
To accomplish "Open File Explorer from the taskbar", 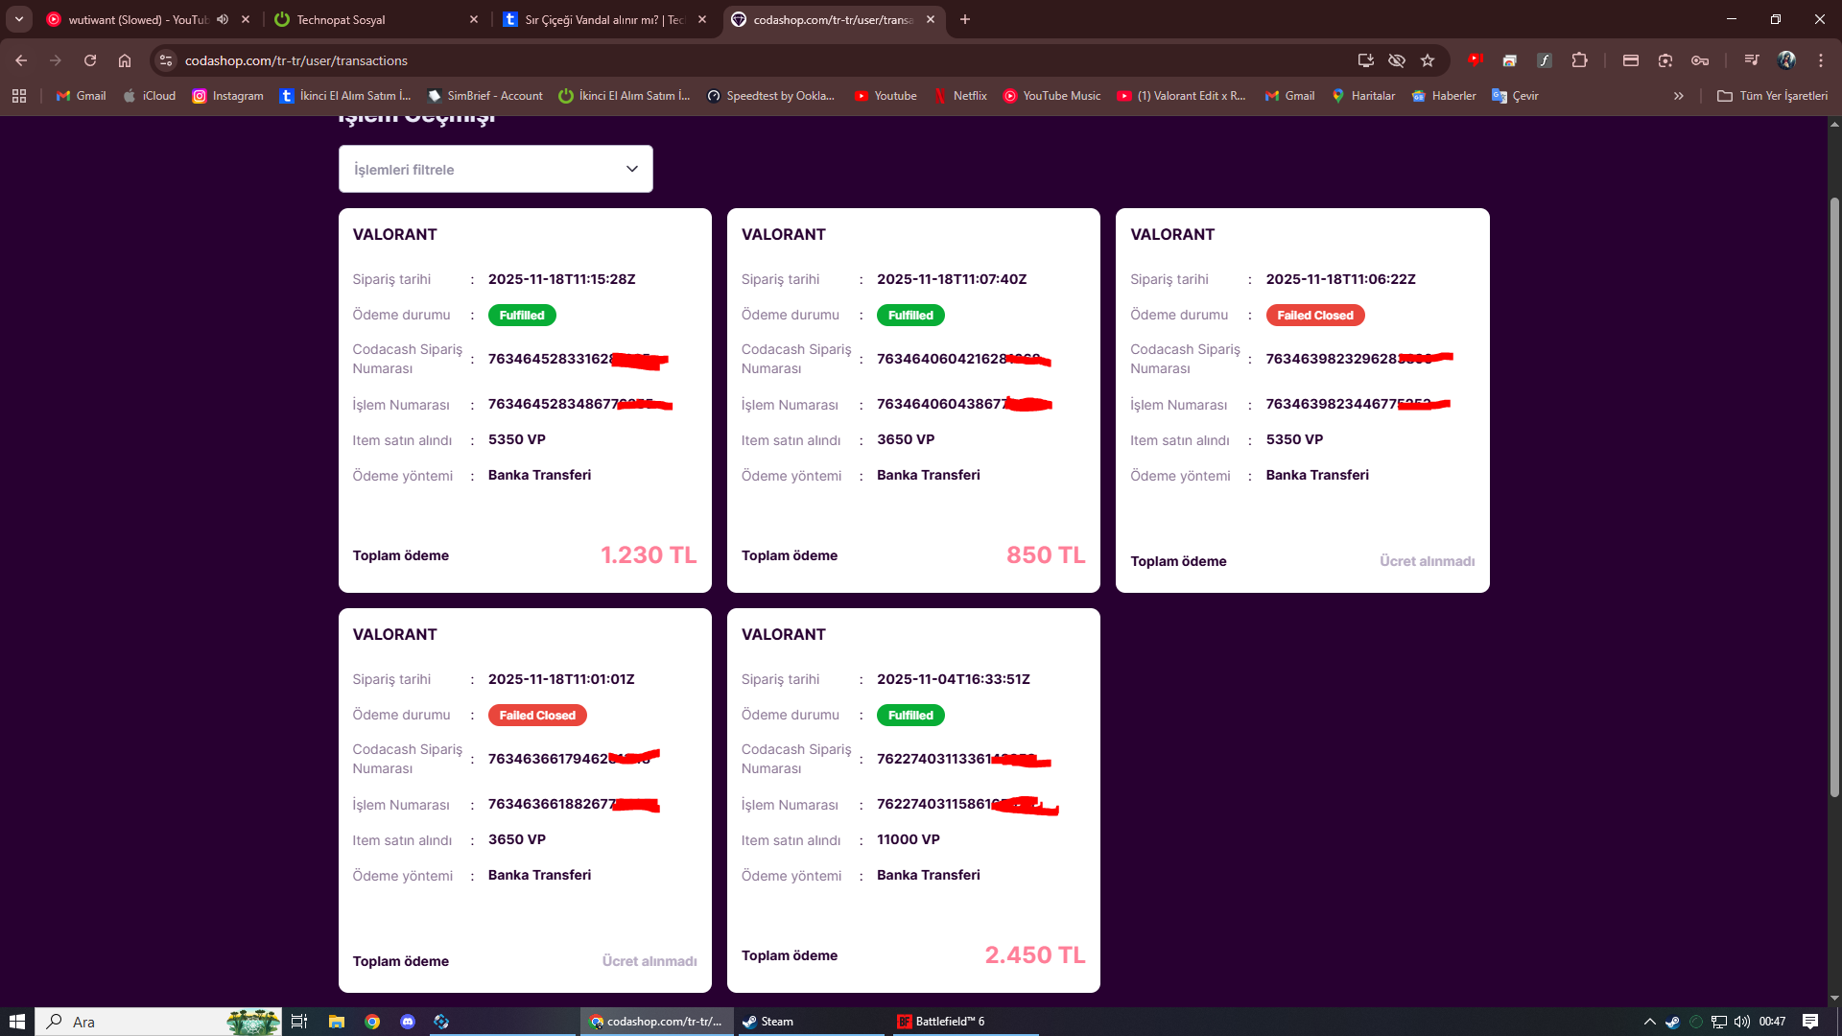I will (336, 1022).
